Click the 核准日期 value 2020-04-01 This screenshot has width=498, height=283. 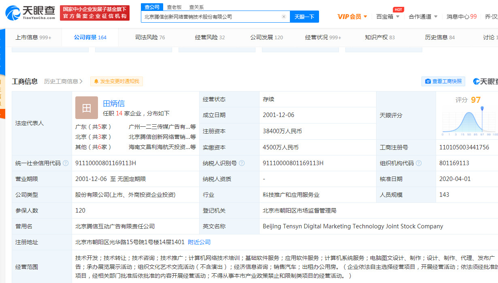(x=455, y=179)
